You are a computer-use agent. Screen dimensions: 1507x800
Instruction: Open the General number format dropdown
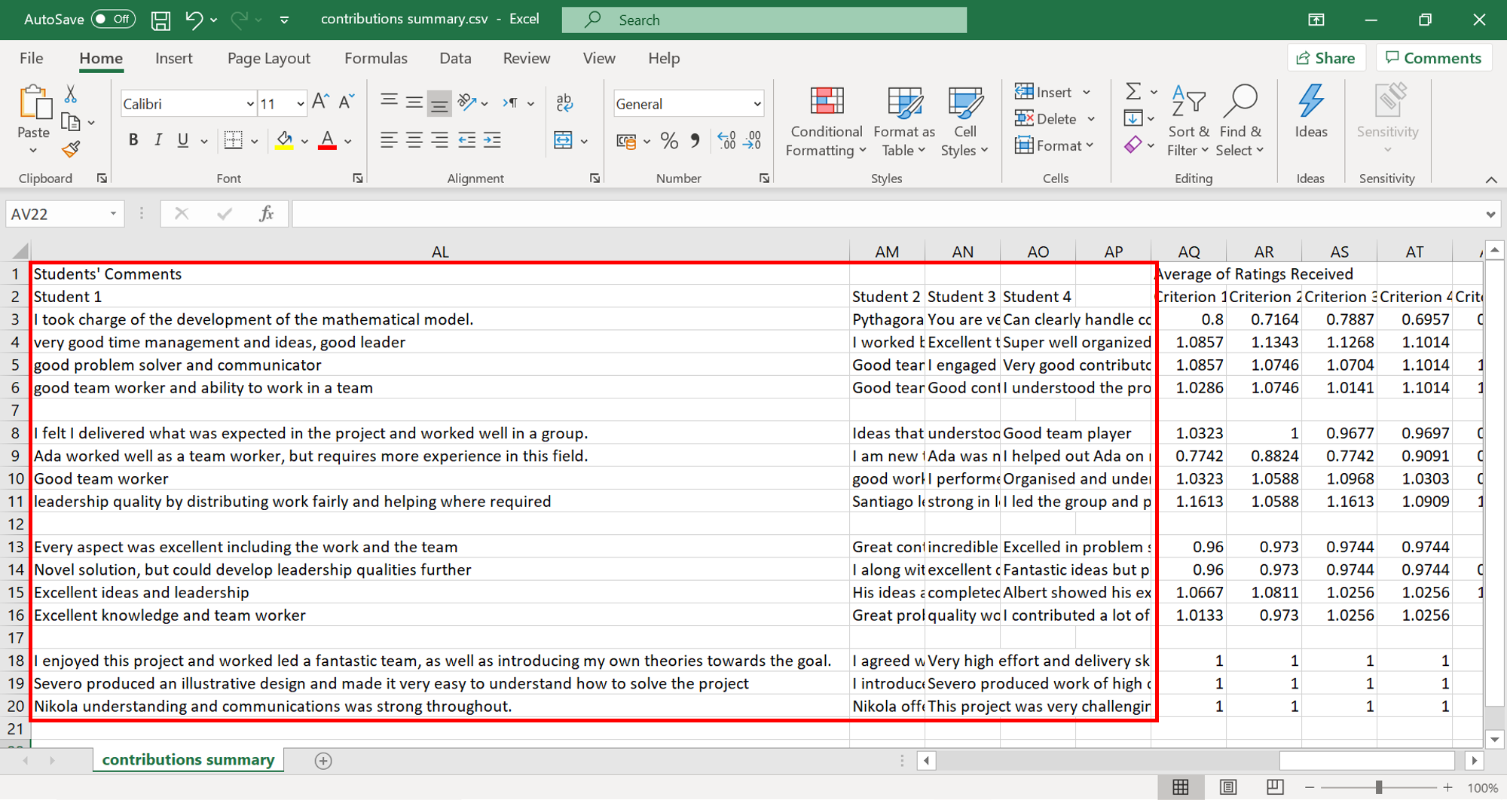point(757,104)
